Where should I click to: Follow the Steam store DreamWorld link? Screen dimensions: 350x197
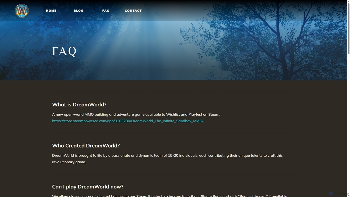[128, 121]
